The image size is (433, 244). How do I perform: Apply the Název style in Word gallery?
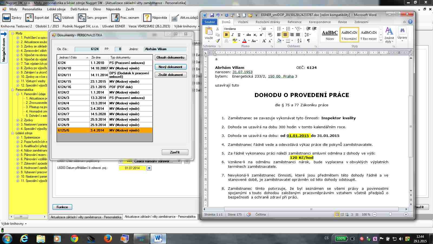tap(330, 35)
